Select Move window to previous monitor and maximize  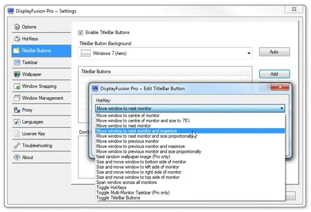tap(190, 147)
